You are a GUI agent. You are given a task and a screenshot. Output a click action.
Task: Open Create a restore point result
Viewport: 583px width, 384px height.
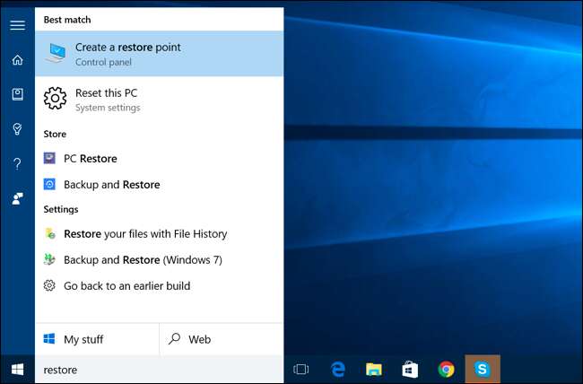[x=159, y=54]
